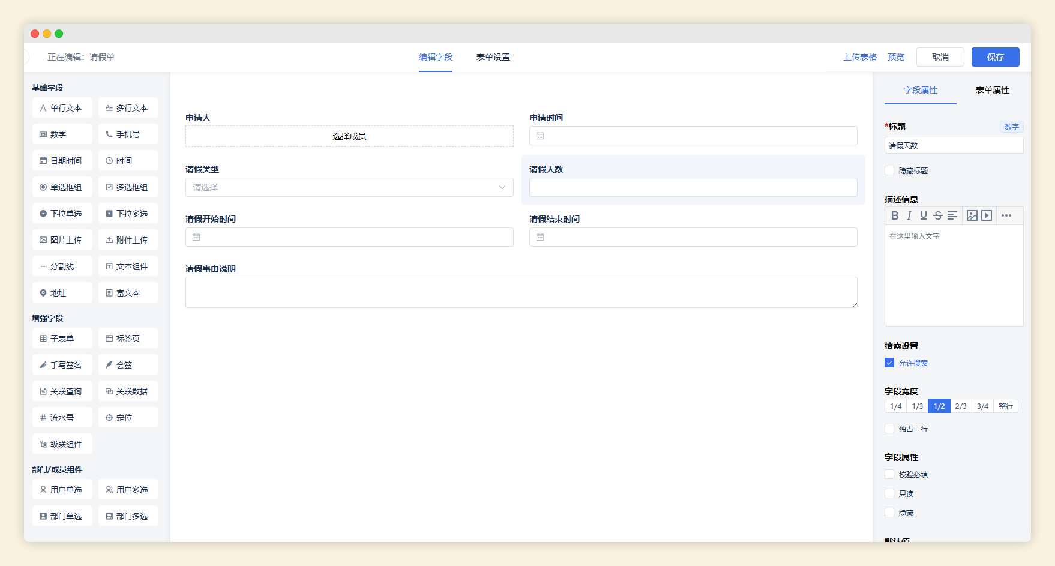Add a 单行文本 field
The width and height of the screenshot is (1055, 566).
62,108
